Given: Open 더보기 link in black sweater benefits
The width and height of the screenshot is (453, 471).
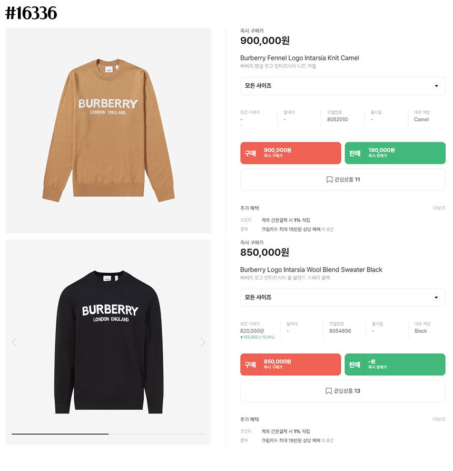Looking at the screenshot, I should (x=439, y=419).
